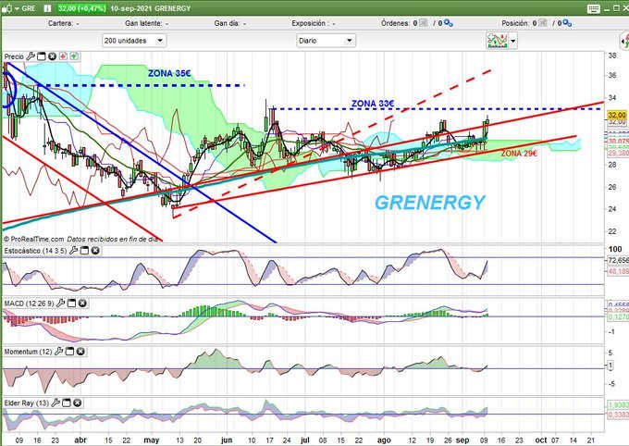
Task: Open Elder Ray indicator settings wrench
Action: pyautogui.click(x=55, y=403)
